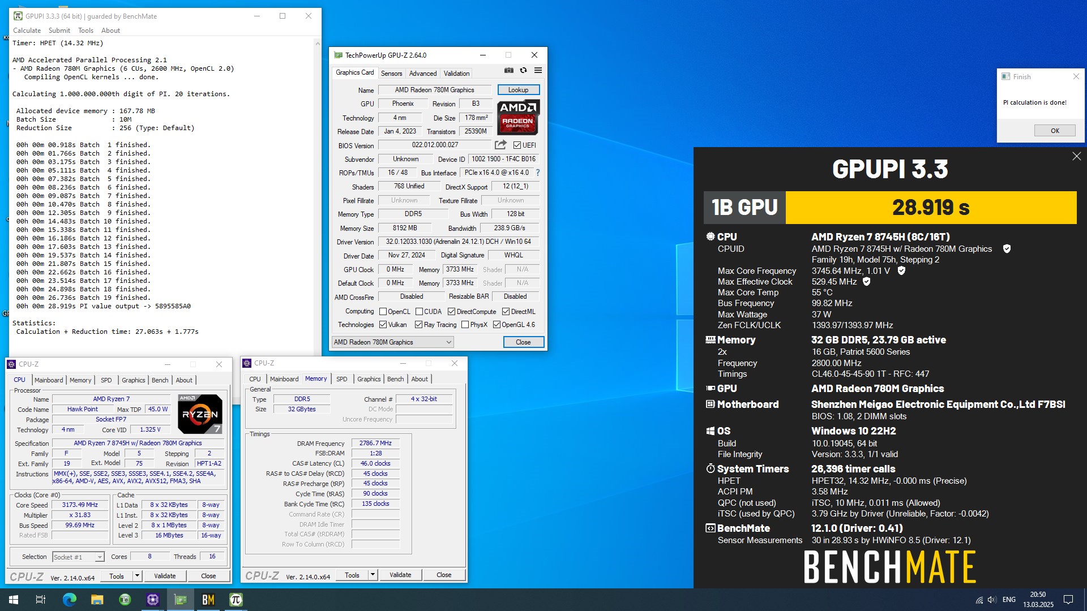1087x611 pixels.
Task: Close the BenchMate result panel
Action: coord(1076,156)
